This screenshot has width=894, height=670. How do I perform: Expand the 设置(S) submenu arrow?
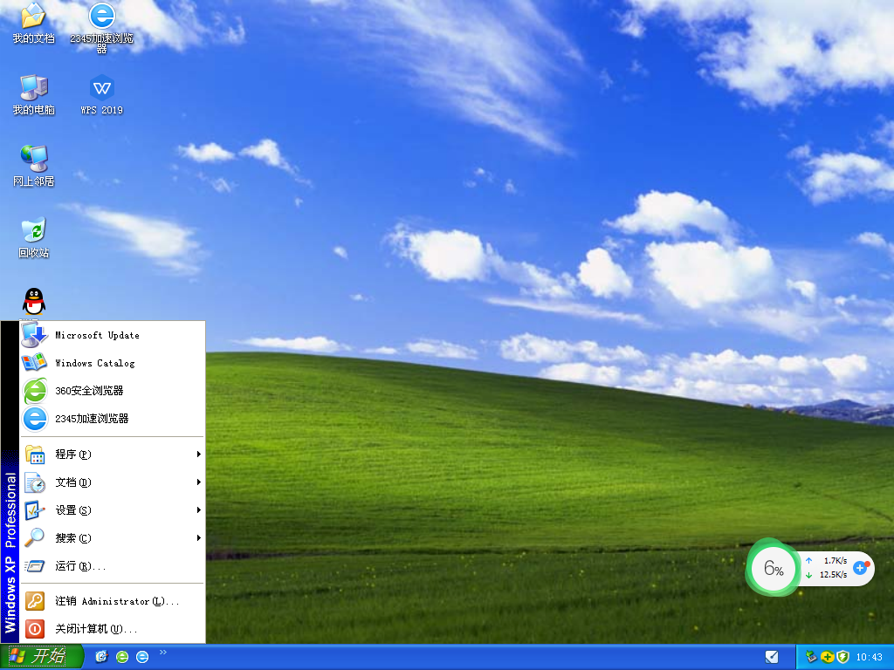pos(198,509)
